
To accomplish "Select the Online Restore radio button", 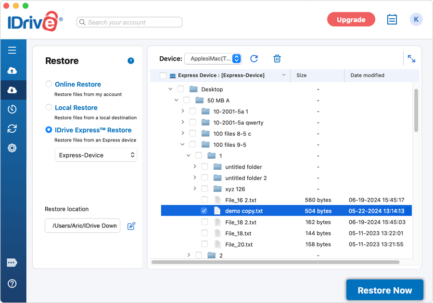I will [49, 84].
